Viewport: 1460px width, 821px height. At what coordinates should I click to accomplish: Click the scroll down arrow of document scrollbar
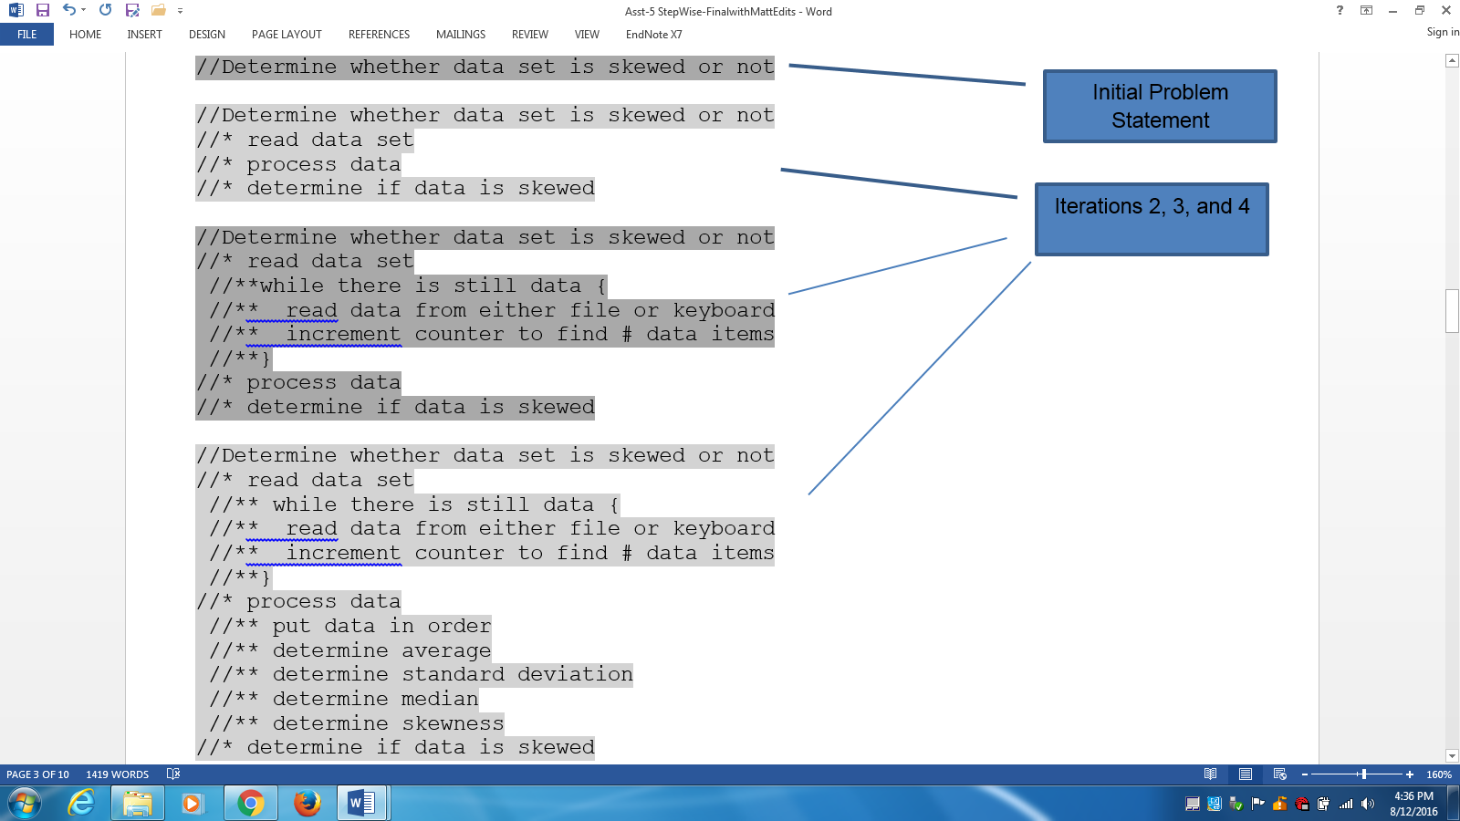tap(1452, 755)
